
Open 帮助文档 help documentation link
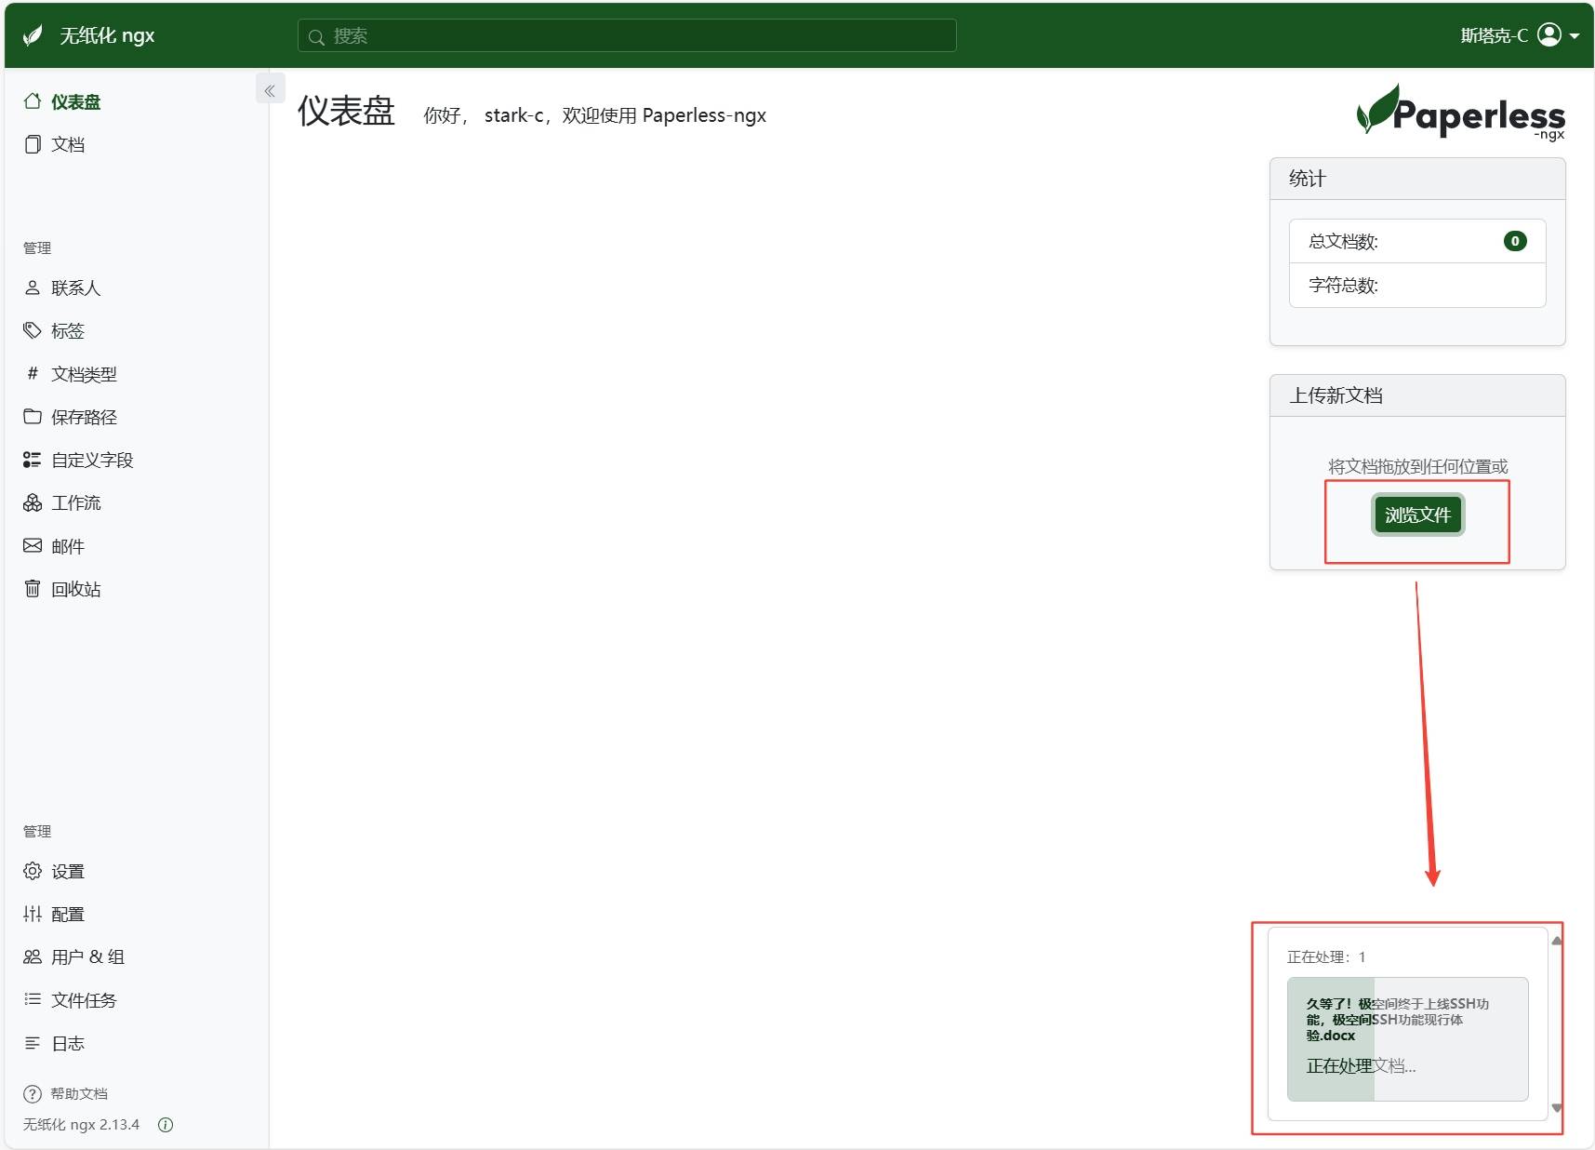(x=79, y=1093)
